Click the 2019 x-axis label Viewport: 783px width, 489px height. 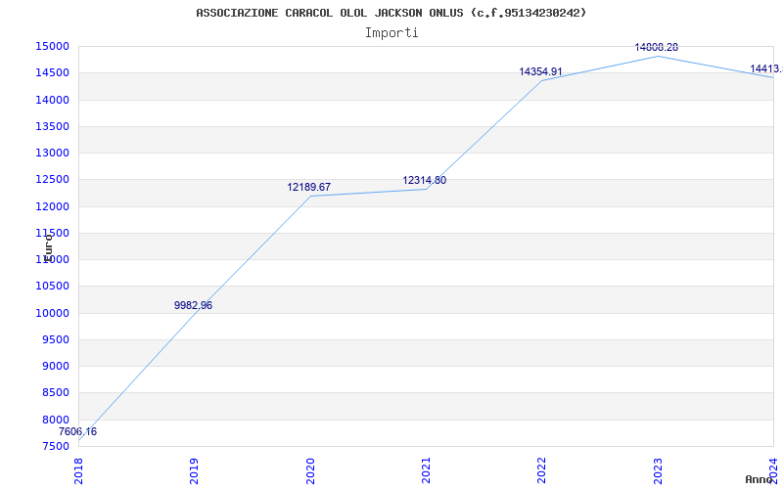(x=194, y=471)
